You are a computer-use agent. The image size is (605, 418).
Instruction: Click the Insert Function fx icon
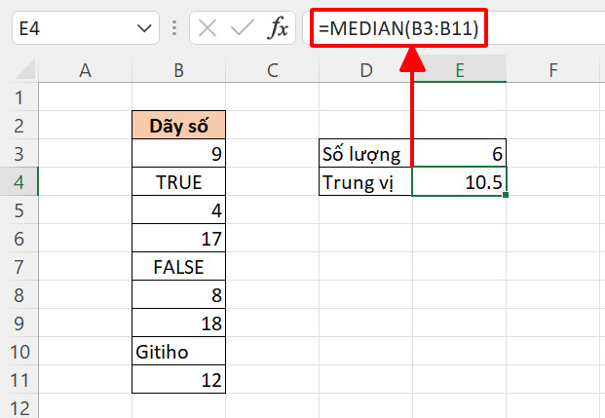[278, 28]
